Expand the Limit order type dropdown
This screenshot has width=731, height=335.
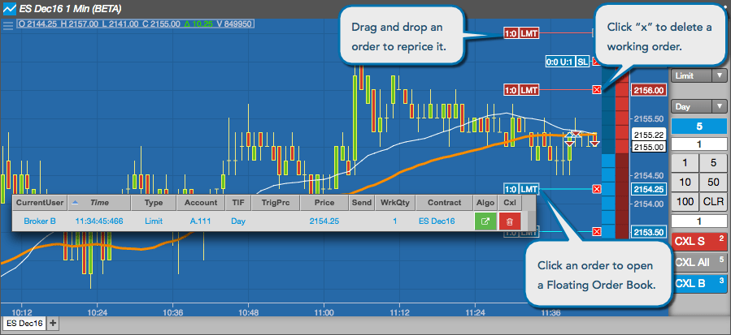(698, 75)
